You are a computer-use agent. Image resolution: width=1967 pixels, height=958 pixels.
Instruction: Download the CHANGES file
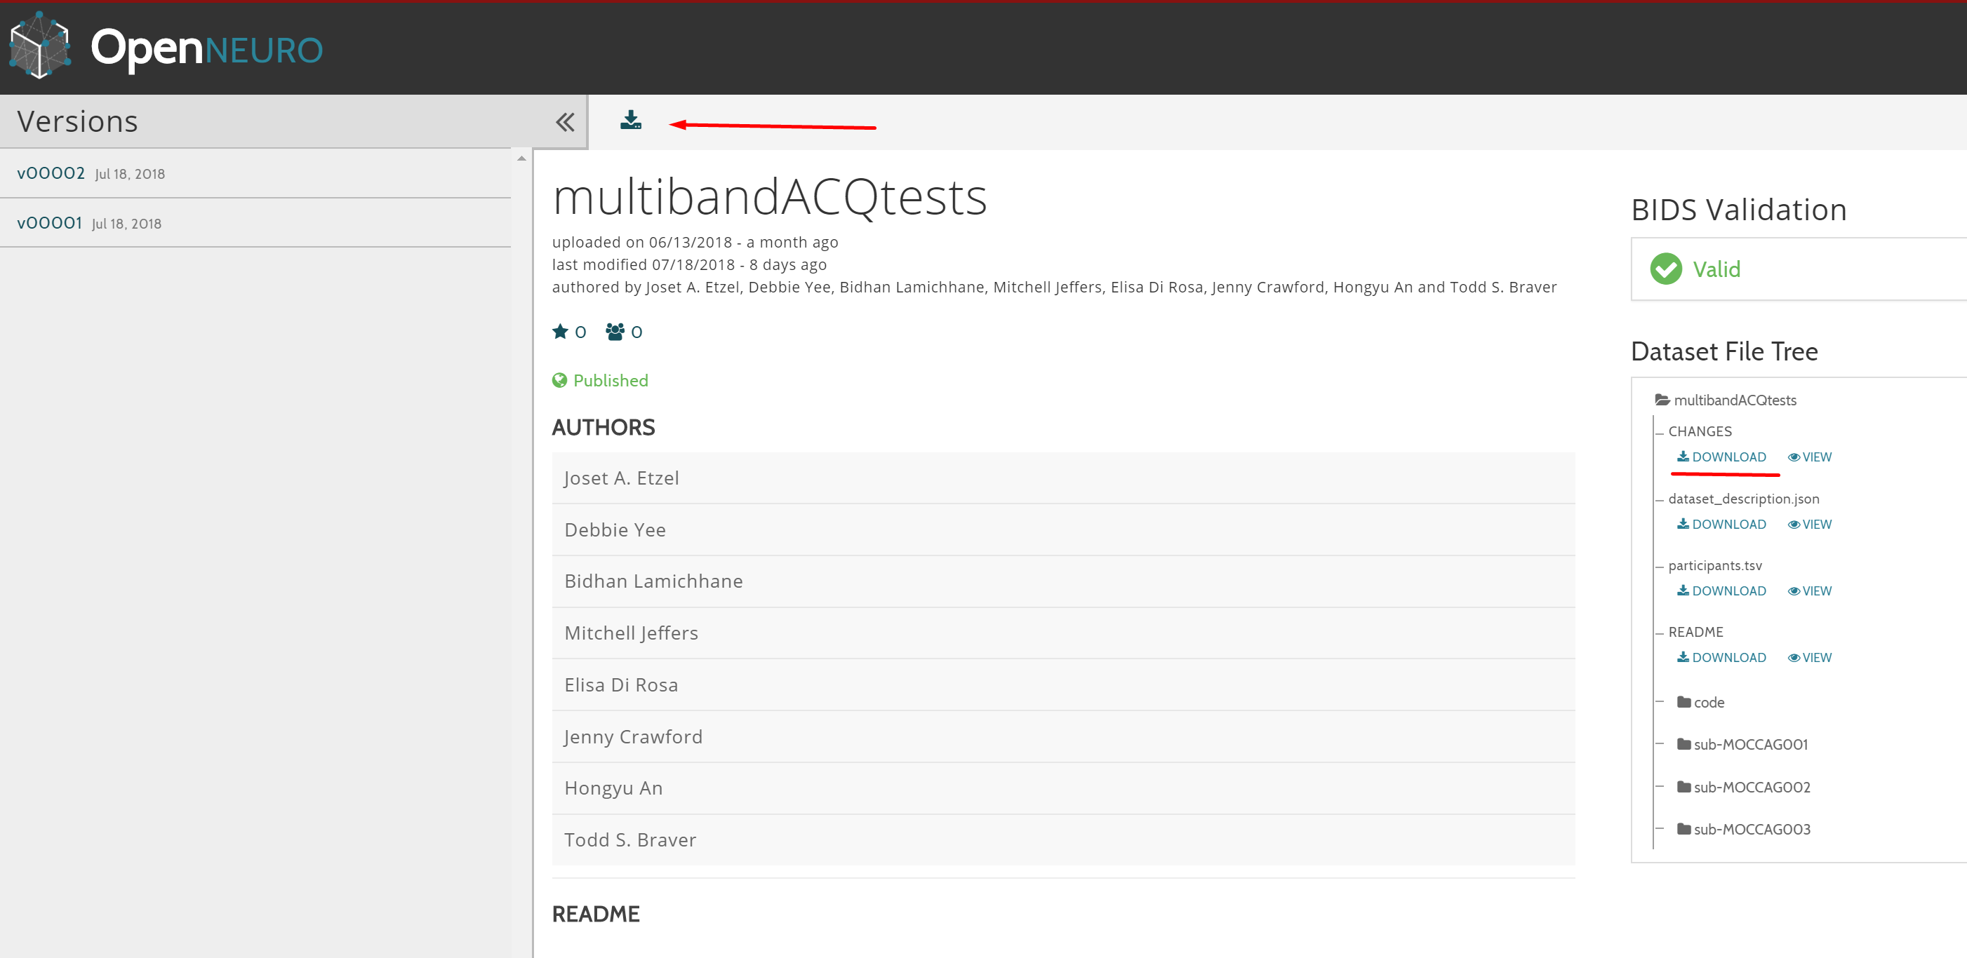tap(1723, 457)
